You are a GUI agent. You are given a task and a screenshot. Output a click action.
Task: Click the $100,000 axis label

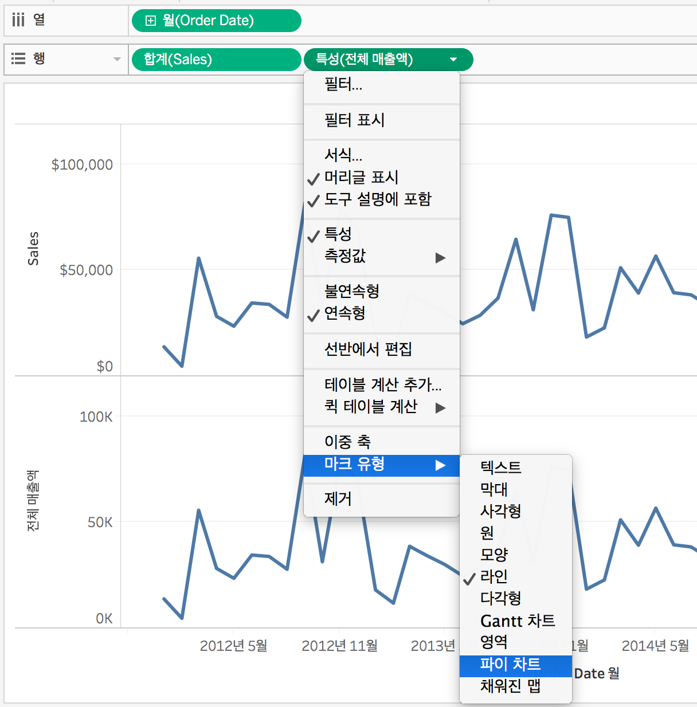[82, 165]
